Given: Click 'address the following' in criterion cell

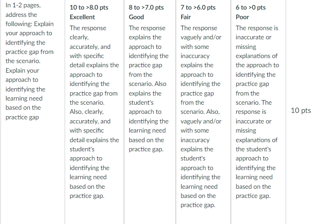Looking at the screenshot, I should click(21, 20).
